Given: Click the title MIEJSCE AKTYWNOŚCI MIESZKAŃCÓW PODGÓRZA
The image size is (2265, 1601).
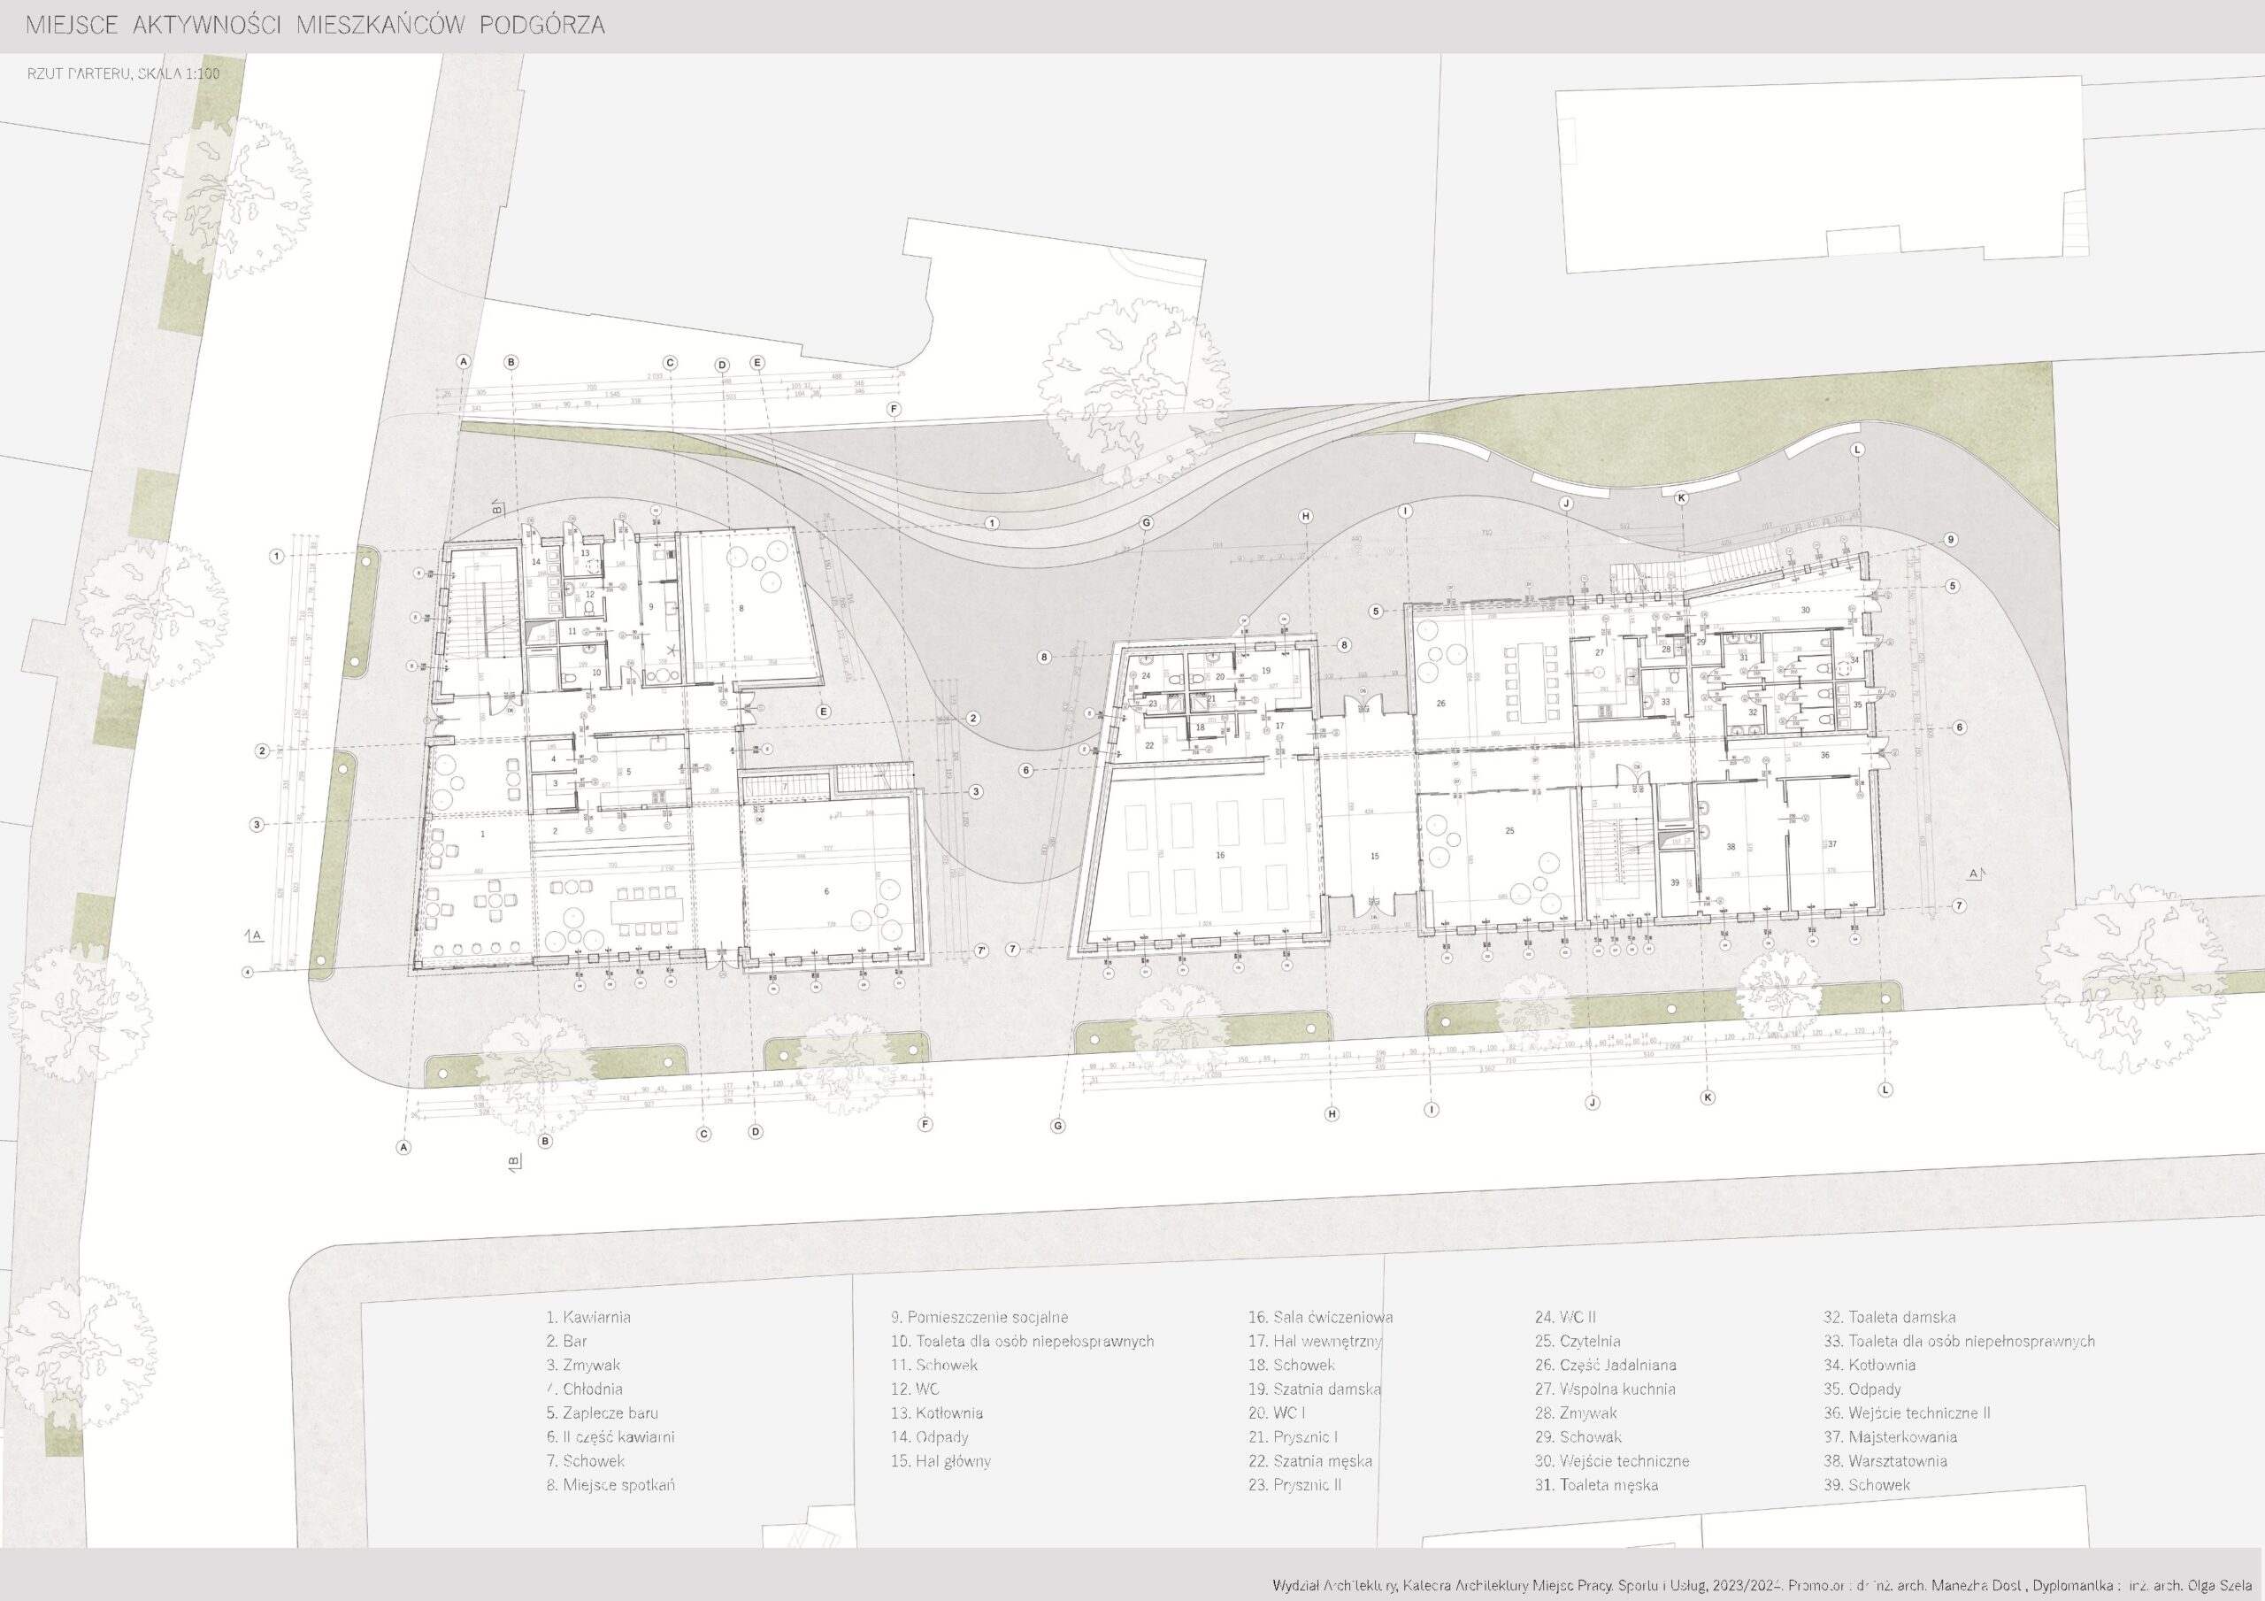Looking at the screenshot, I should pos(315,26).
